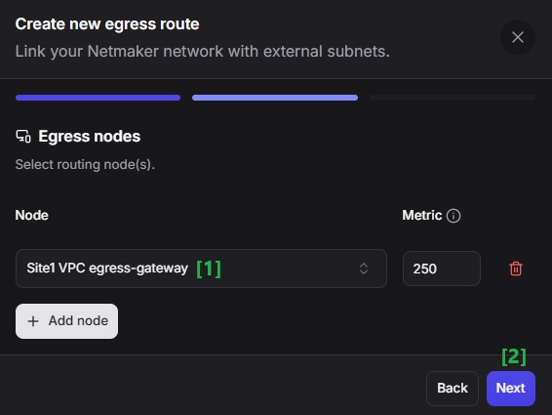Click the Create new egress route title

[x=107, y=24]
